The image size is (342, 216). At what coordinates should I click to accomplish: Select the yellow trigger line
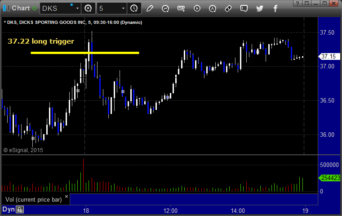85,53
